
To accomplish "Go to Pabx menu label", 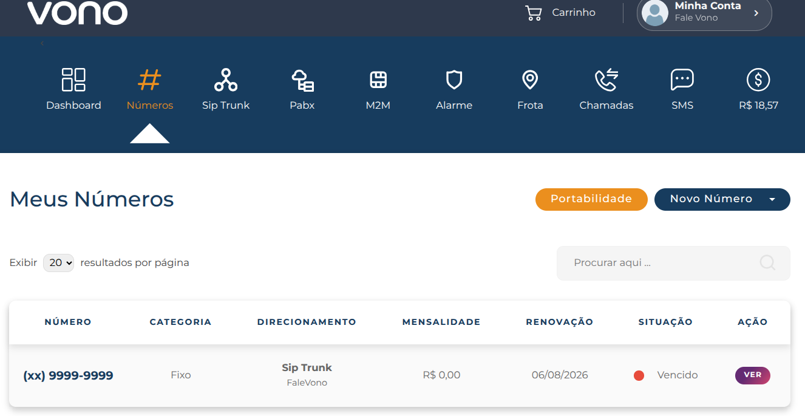I will point(302,105).
